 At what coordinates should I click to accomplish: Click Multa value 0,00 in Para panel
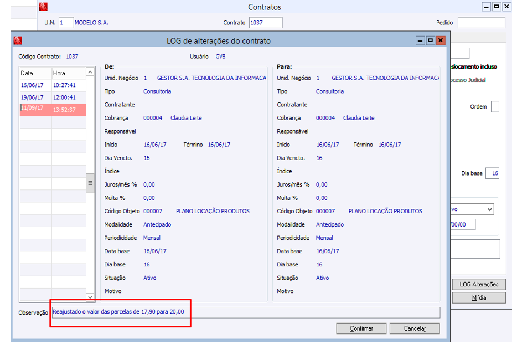(322, 198)
